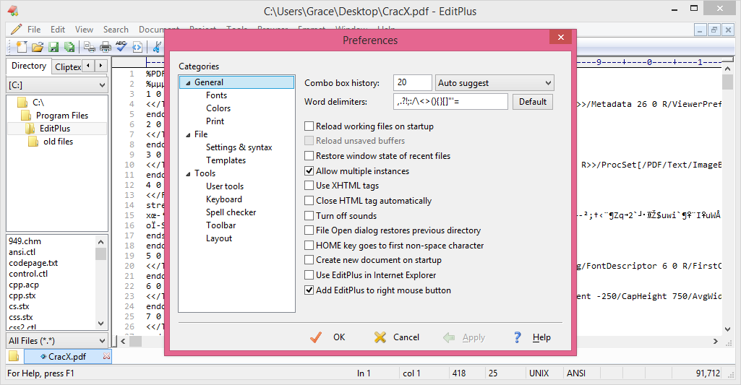
Task: Toggle Close HTML tag automatically
Action: 309,201
